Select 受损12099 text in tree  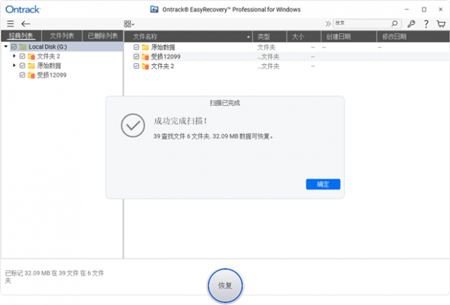point(52,75)
